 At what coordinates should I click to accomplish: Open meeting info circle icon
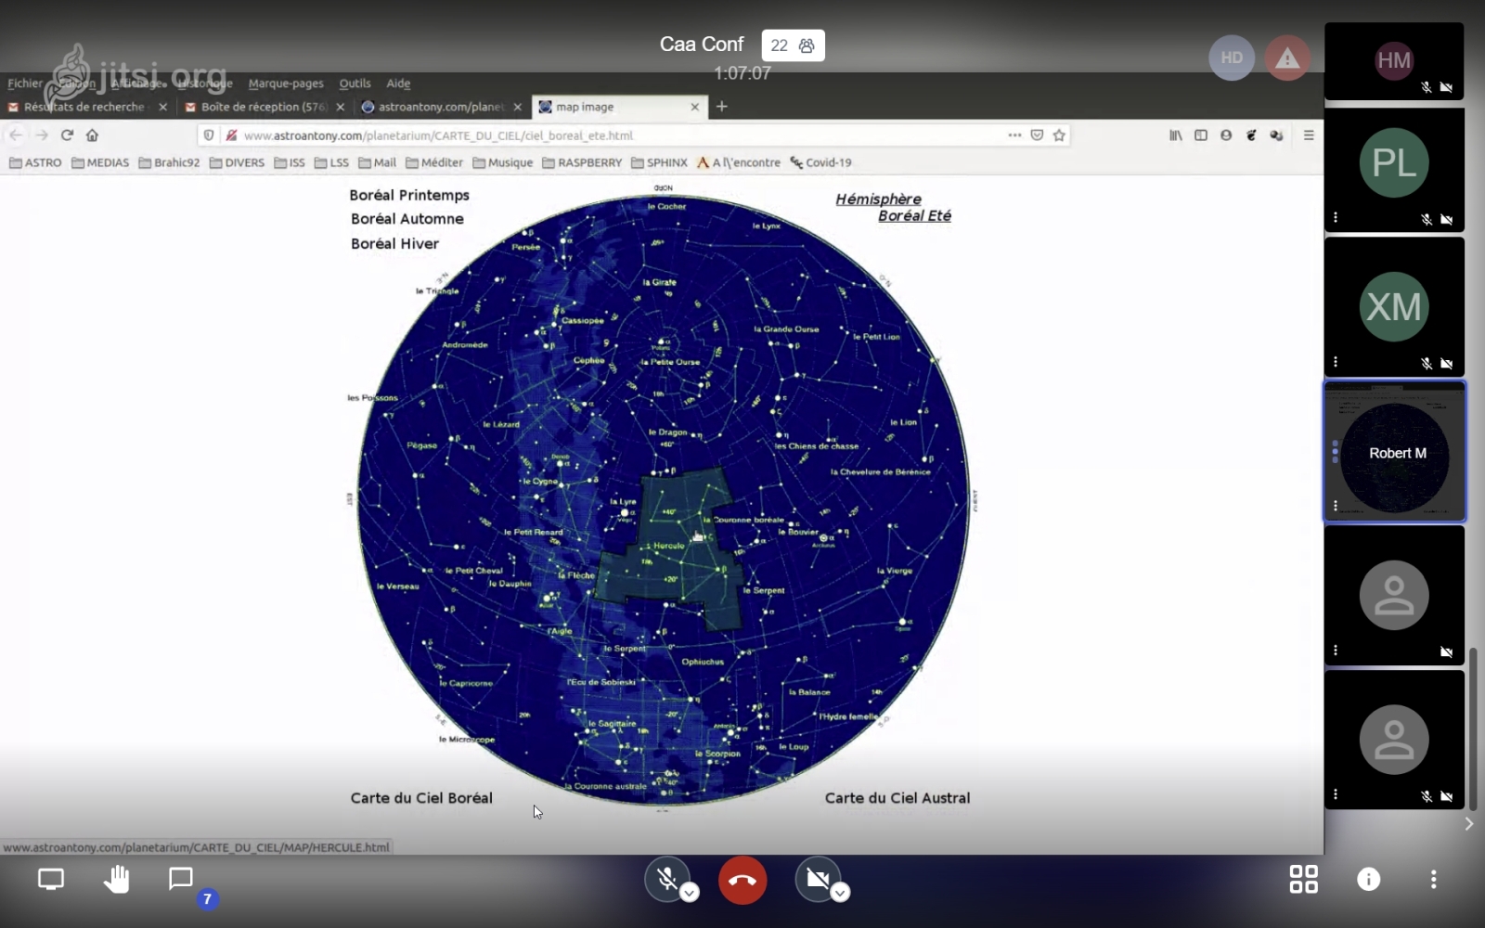[x=1368, y=879]
